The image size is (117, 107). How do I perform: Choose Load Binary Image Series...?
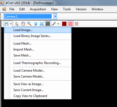click(x=38, y=36)
